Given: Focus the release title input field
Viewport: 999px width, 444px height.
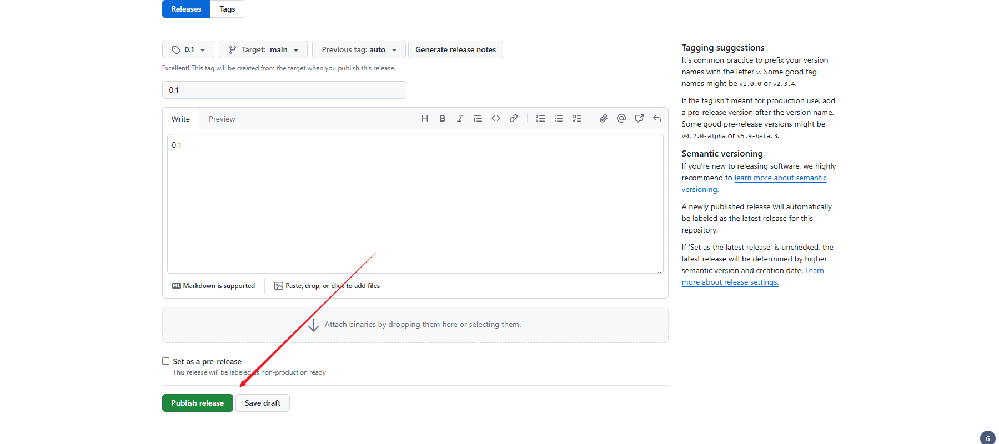Looking at the screenshot, I should (x=284, y=90).
